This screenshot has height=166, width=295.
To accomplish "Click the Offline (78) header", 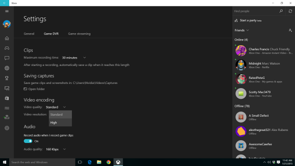I will pyautogui.click(x=242, y=106).
